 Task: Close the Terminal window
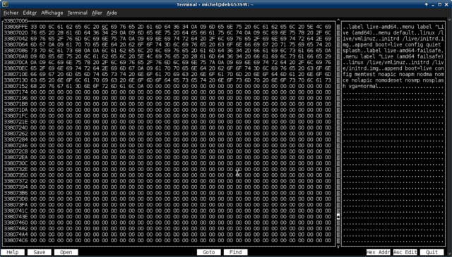click(x=446, y=4)
